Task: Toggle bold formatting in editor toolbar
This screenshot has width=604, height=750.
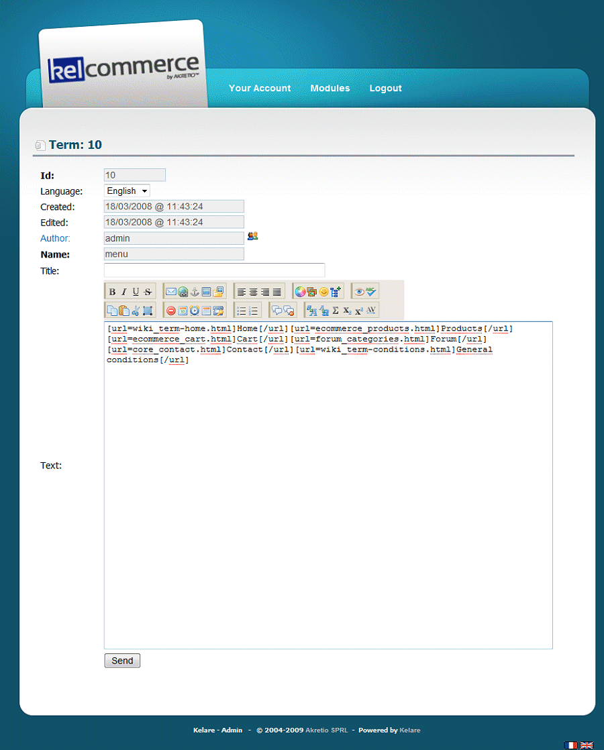Action: tap(112, 292)
